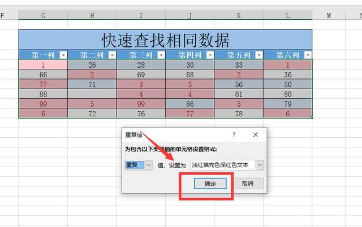Viewport: 362px width, 227px height.
Task: Click the title cell 快速查找相同数据
Action: 165,40
